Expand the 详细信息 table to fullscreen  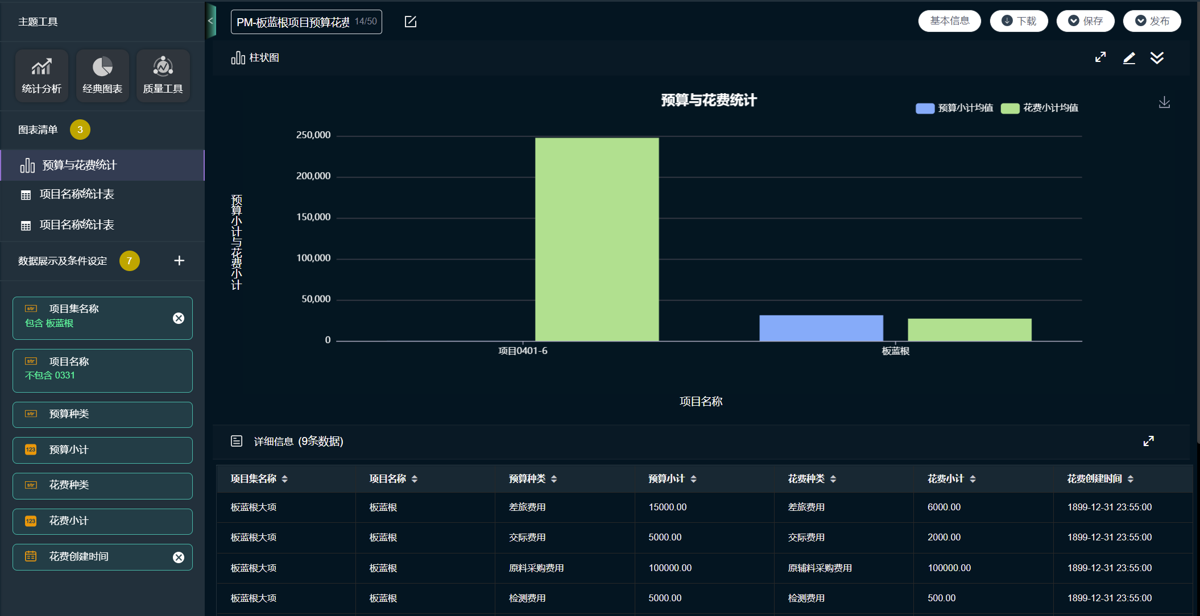click(x=1148, y=441)
